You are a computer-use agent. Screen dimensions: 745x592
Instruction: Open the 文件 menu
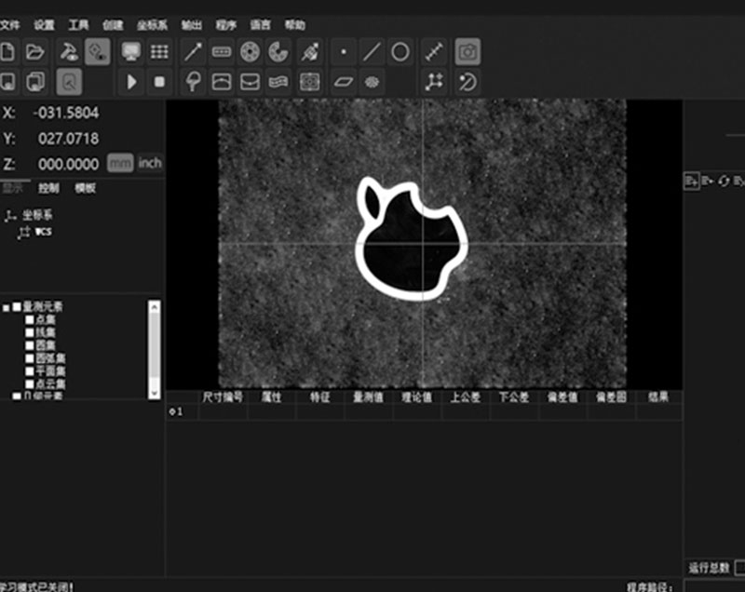point(10,25)
